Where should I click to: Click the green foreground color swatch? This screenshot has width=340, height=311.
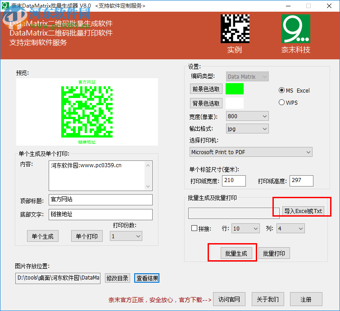pos(235,89)
